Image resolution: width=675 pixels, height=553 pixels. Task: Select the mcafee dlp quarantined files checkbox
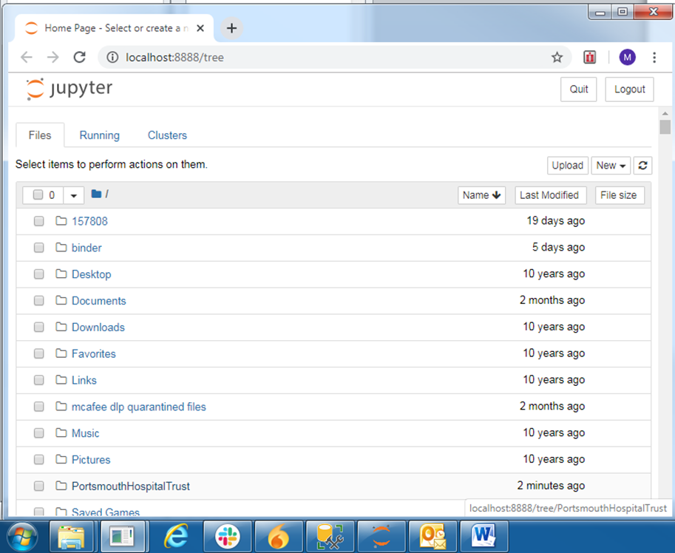[x=38, y=407]
